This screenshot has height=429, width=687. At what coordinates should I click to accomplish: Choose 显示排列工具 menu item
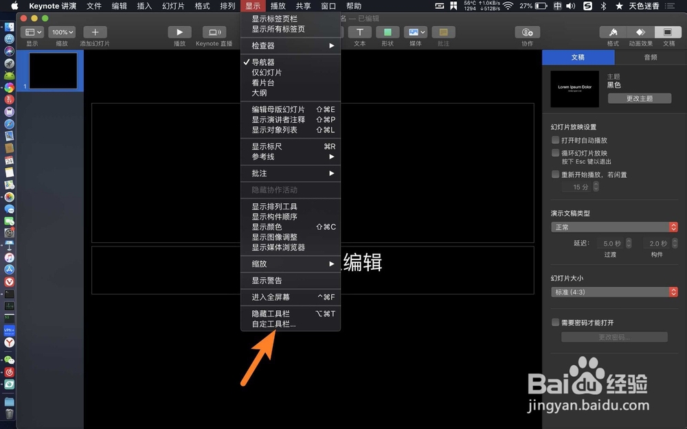[x=291, y=207]
